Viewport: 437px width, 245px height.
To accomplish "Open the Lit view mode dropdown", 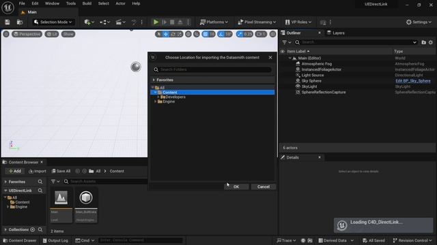I will (52, 34).
